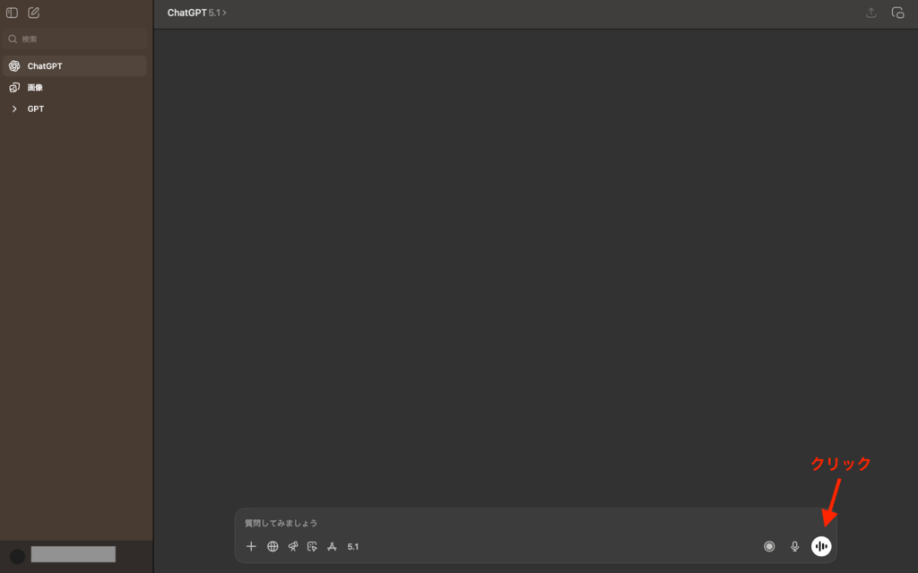Open the ChatGPT 5.1 model selector
918x573 pixels.
coord(196,13)
